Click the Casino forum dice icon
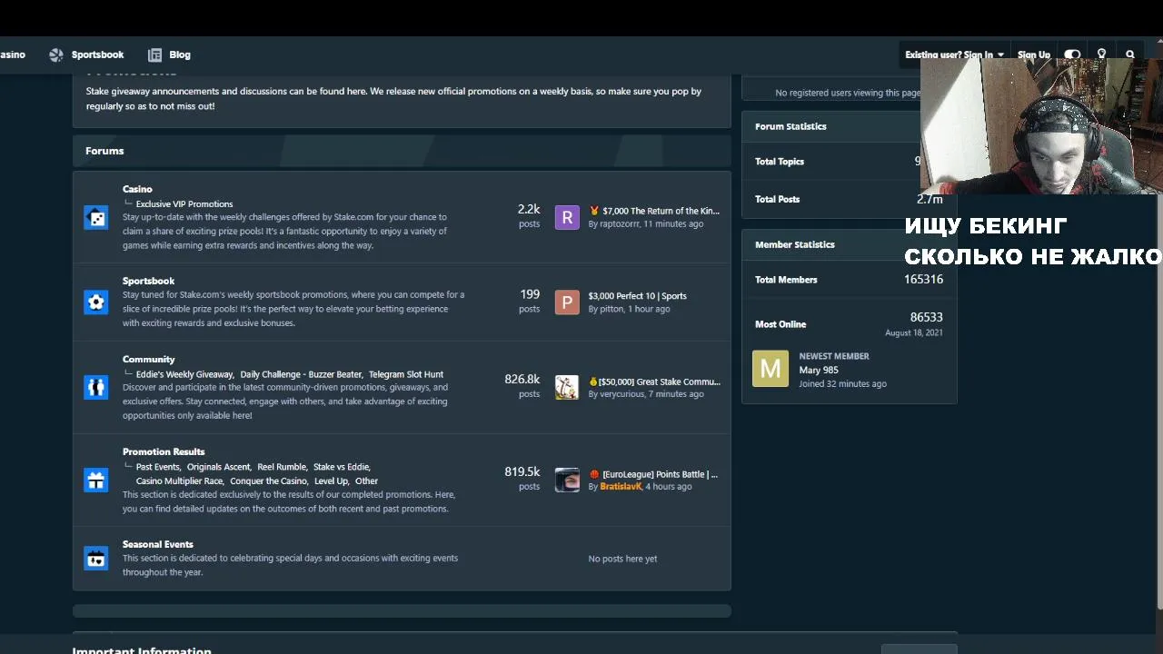The width and height of the screenshot is (1163, 654). 96,218
